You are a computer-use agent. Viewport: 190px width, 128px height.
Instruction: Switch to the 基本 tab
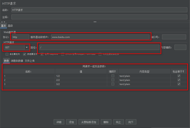coord(3,26)
